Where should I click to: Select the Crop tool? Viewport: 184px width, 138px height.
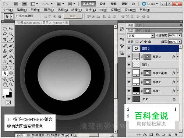pos(5,39)
